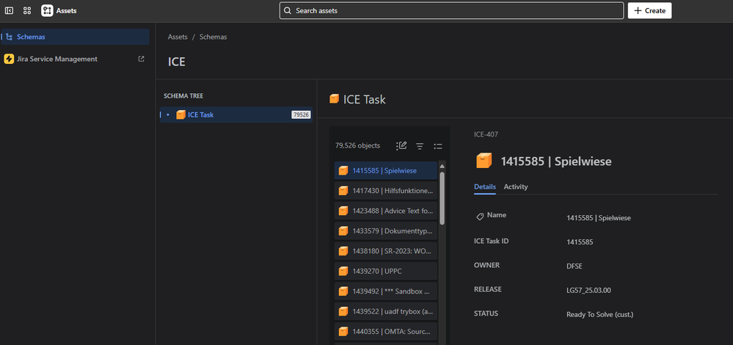Switch to the Activity tab
Screen dimensions: 733x345
click(x=516, y=186)
